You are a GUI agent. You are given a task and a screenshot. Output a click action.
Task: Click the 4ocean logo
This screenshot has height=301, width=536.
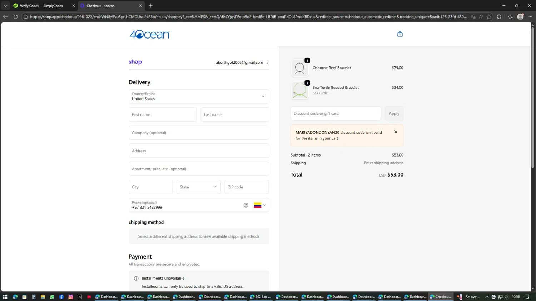[149, 34]
